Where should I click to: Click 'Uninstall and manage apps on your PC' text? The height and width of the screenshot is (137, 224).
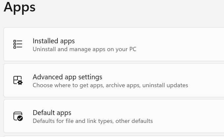coord(84,49)
